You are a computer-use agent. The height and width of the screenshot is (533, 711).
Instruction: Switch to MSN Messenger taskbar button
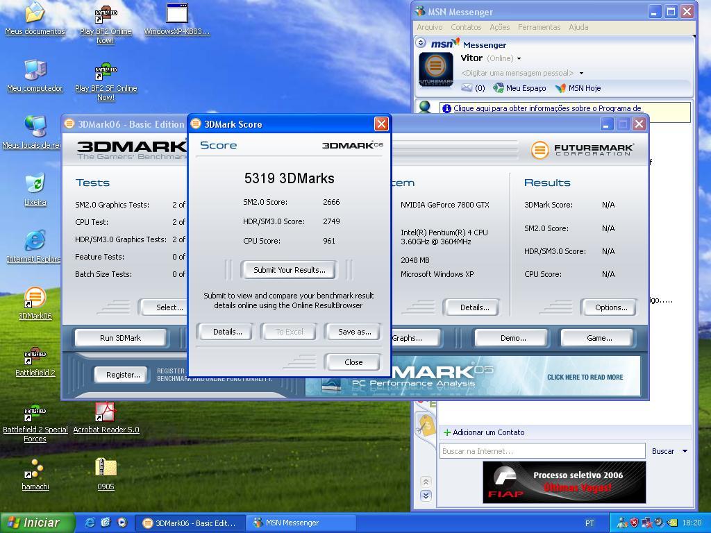(301, 523)
